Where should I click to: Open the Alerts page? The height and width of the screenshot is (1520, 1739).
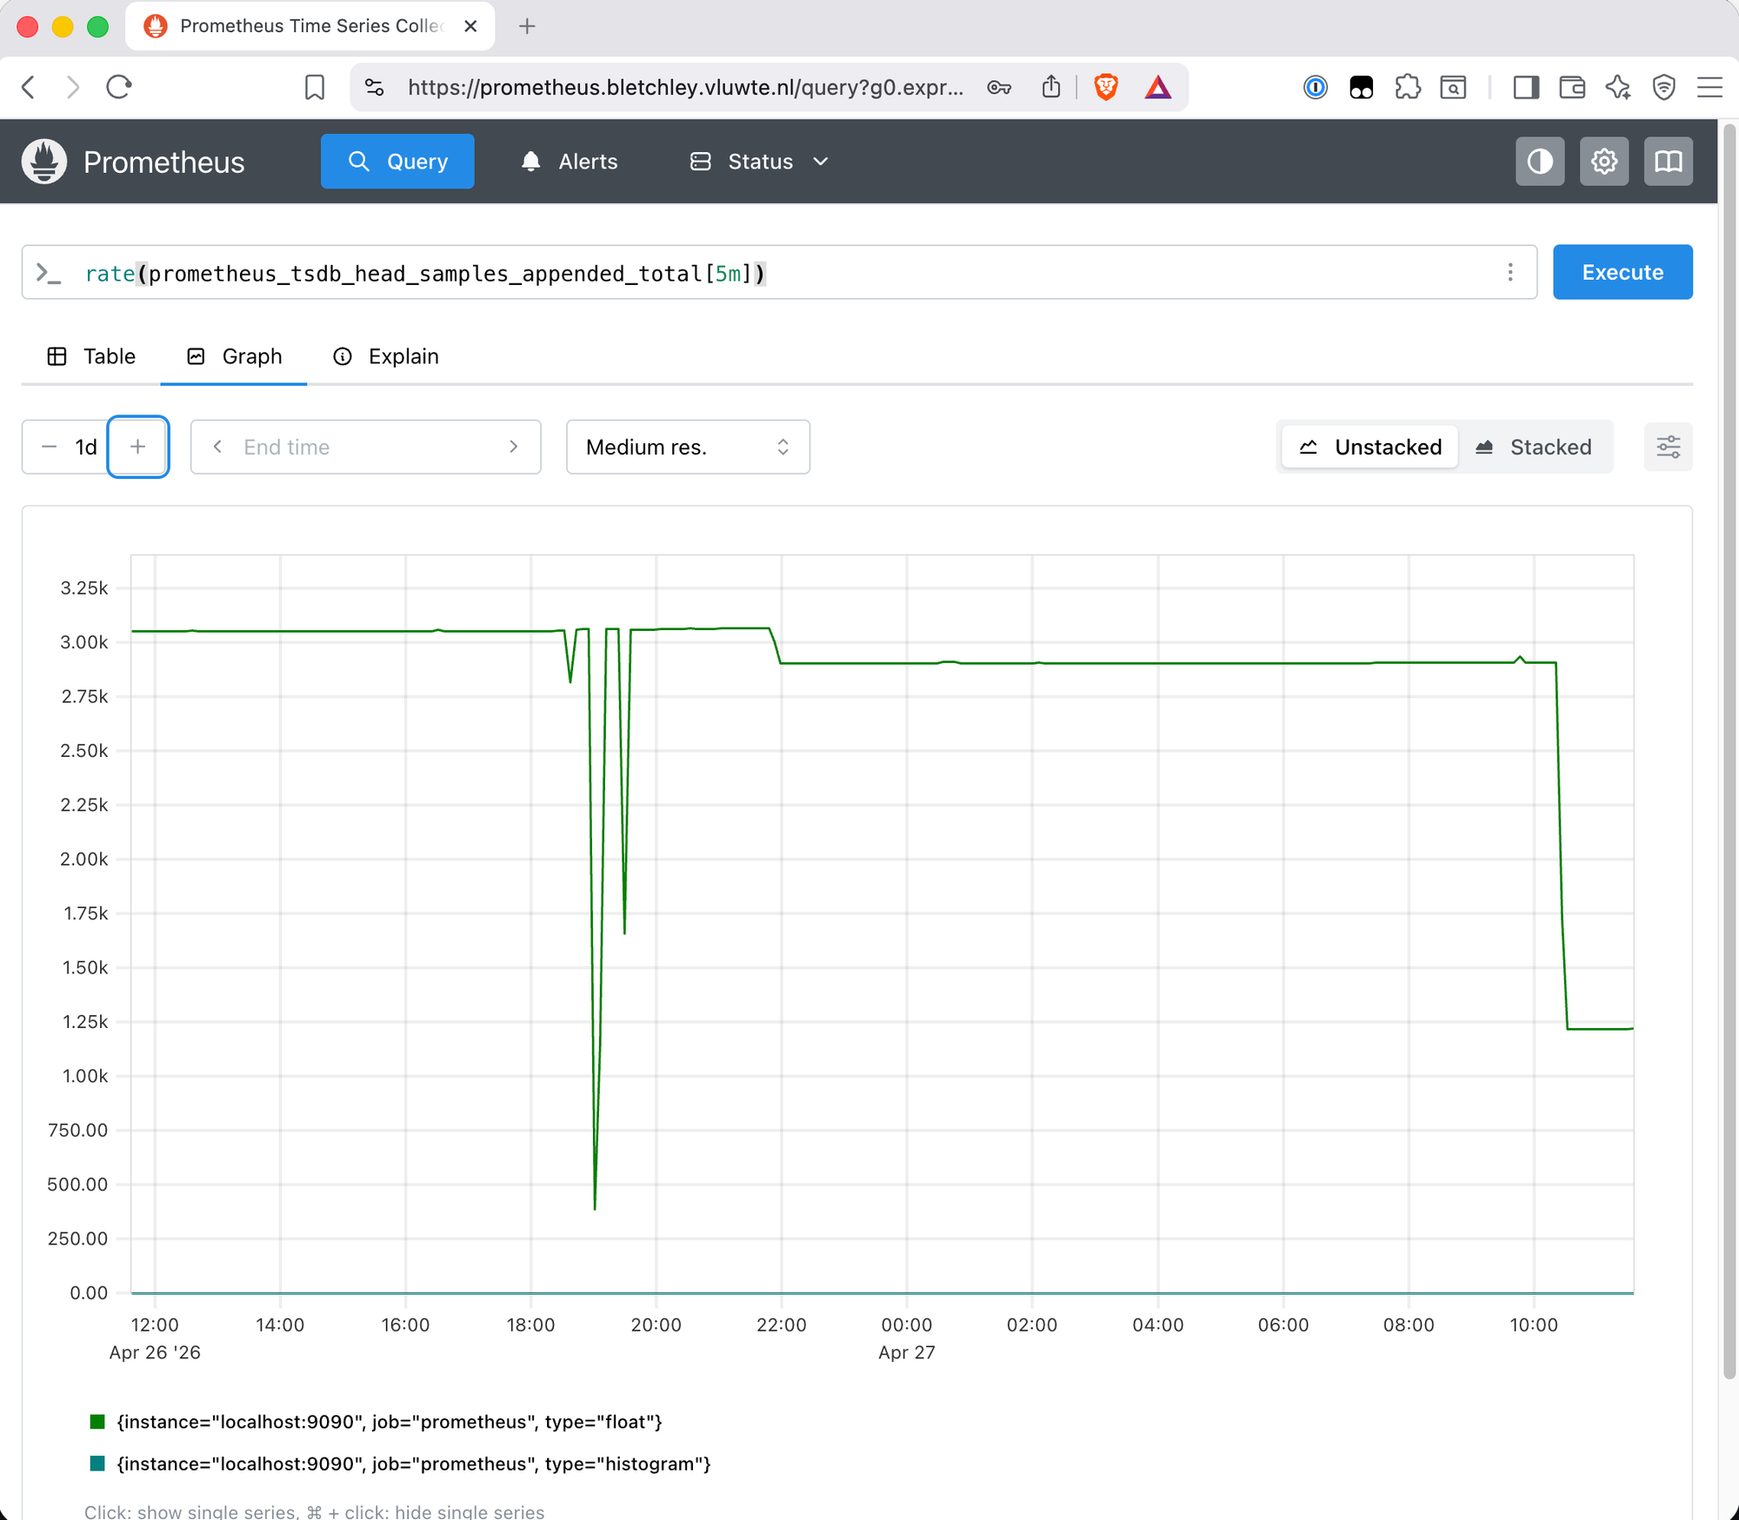coord(570,162)
